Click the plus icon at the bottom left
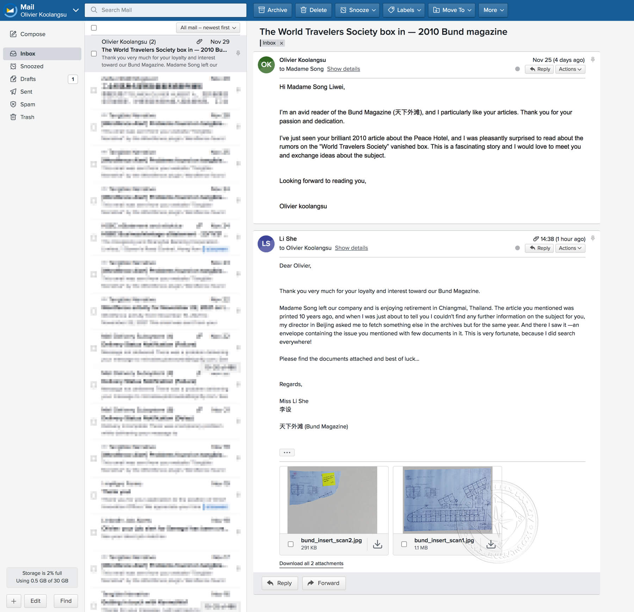Image resolution: width=634 pixels, height=612 pixels. (x=14, y=601)
